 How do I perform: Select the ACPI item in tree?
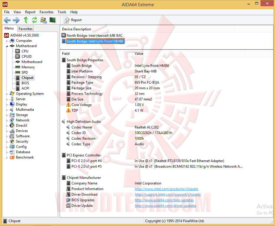[x=25, y=88]
